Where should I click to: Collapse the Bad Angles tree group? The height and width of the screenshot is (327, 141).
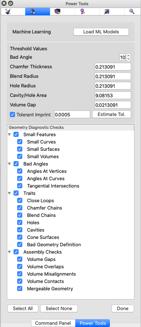[9, 164]
